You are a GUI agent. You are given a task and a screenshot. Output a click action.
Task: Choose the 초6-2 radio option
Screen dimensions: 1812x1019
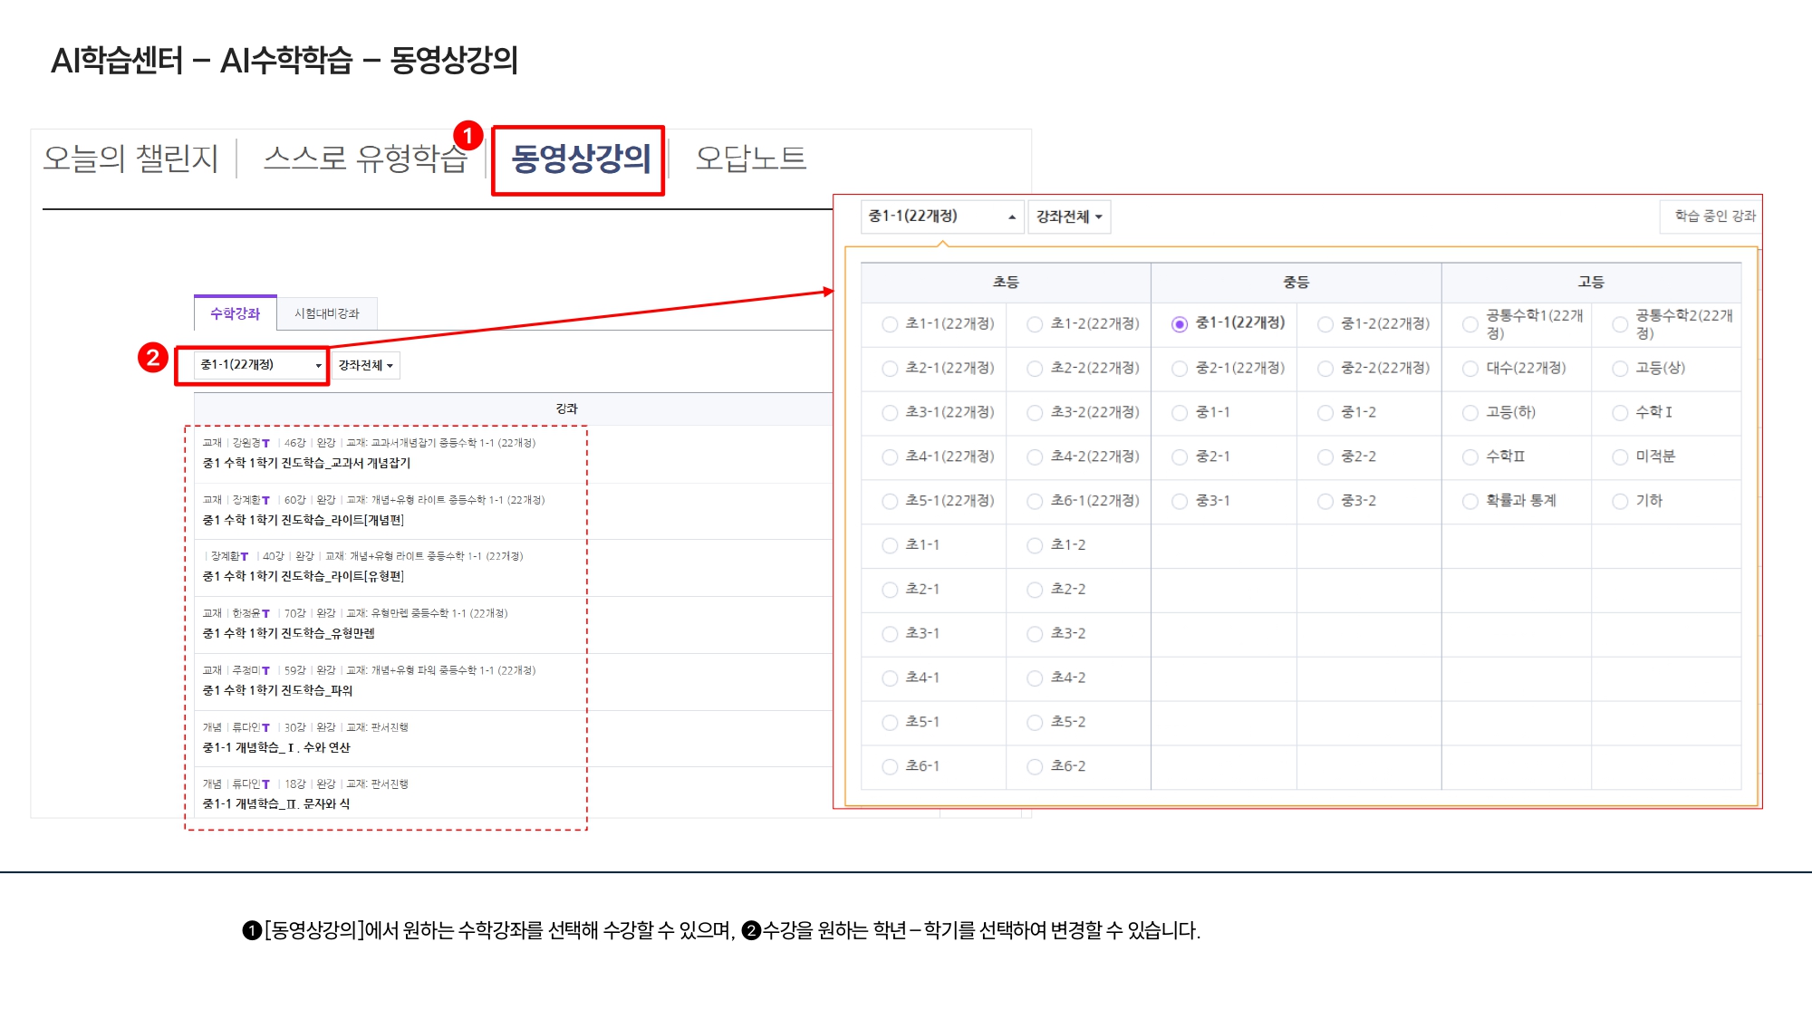(1035, 767)
